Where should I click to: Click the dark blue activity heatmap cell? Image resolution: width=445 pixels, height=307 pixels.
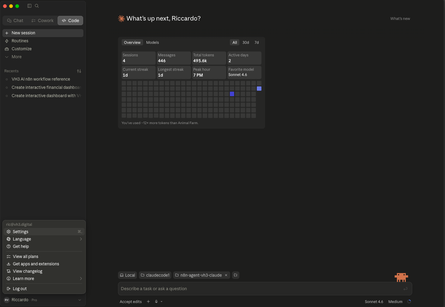tap(232, 94)
